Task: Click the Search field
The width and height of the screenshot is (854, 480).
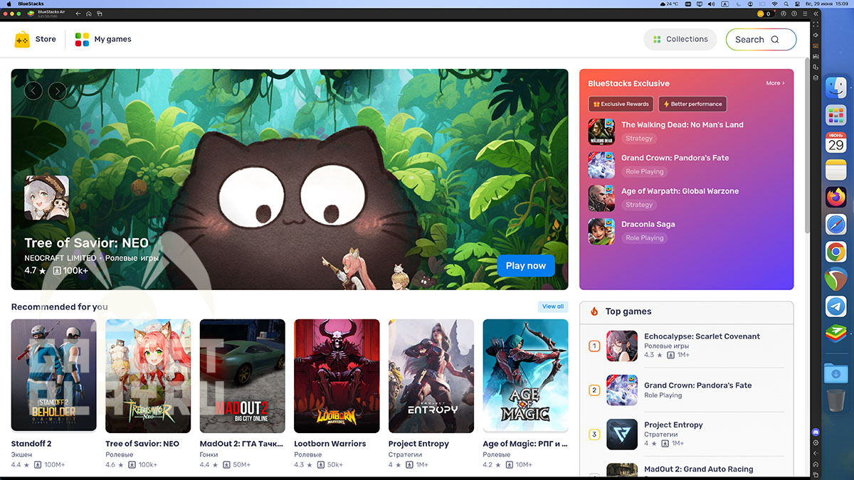Action: pyautogui.click(x=761, y=40)
